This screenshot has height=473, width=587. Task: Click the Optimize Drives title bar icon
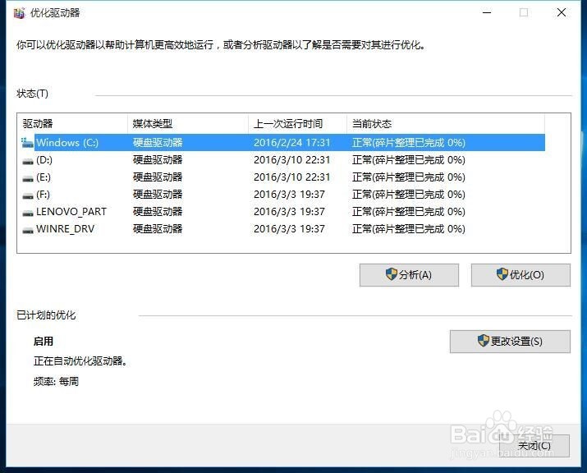point(19,13)
